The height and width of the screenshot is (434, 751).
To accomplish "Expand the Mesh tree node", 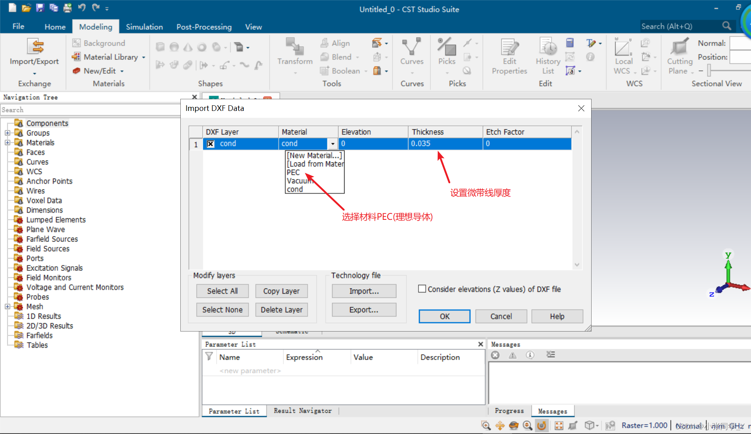I will 7,307.
